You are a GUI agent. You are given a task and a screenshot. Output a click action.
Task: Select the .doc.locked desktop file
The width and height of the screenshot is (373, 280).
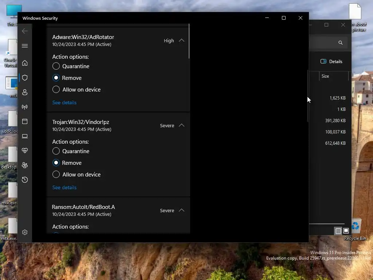pyautogui.click(x=10, y=122)
